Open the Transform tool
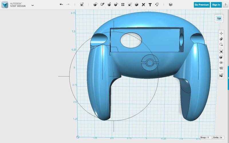Image resolution: width=229 pixels, height=143 pixels. coord(82,5)
